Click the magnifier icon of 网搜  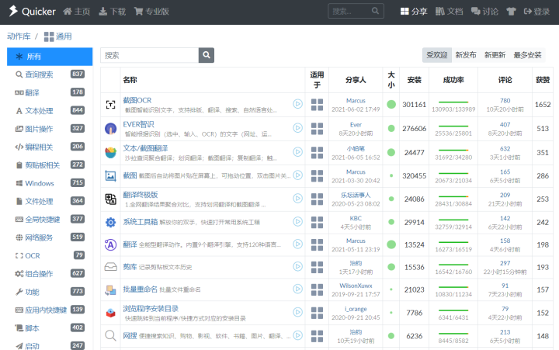tap(110, 335)
